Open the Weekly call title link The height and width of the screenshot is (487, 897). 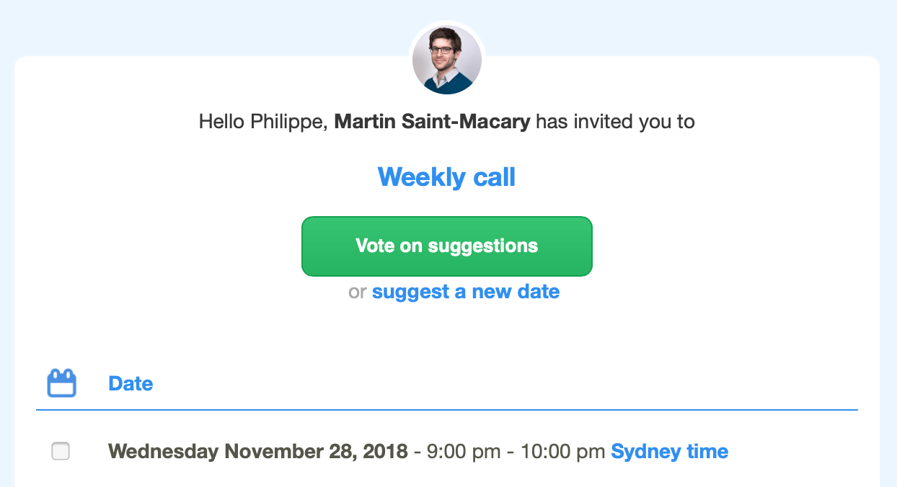coord(446,177)
